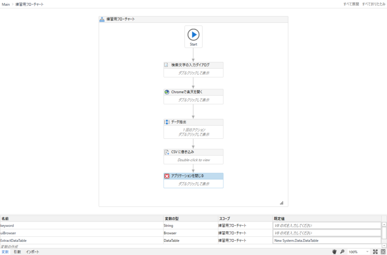This screenshot has width=387, height=255.
Task: Click the Start node play icon
Action: (x=193, y=34)
